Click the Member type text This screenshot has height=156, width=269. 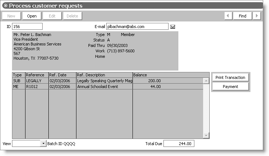(x=128, y=35)
